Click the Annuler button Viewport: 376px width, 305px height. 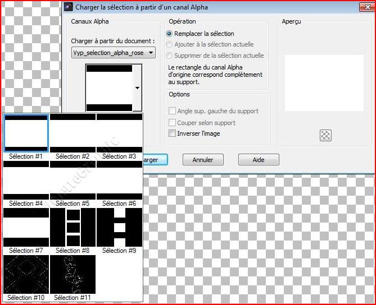coord(203,160)
